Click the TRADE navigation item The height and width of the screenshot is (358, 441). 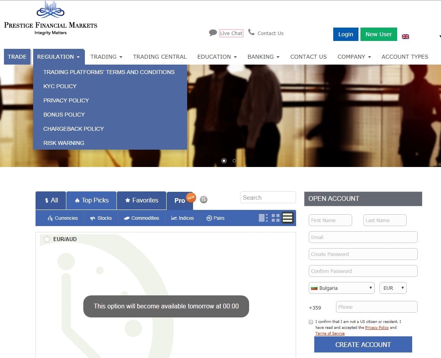click(17, 57)
